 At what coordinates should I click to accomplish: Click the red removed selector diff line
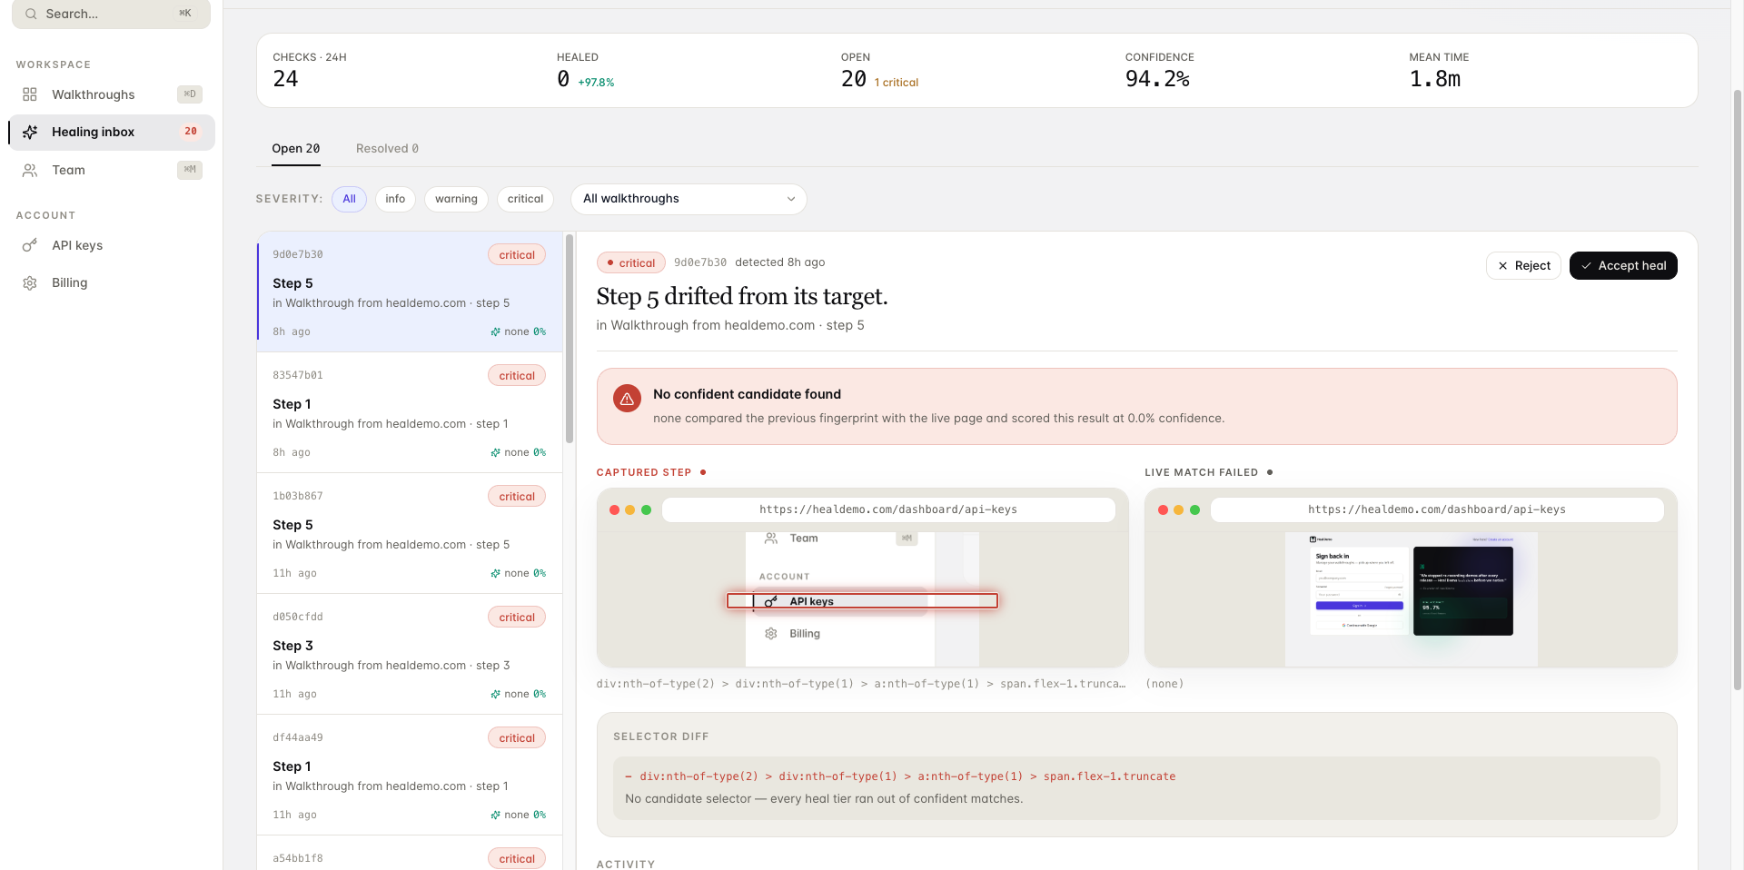tap(900, 776)
